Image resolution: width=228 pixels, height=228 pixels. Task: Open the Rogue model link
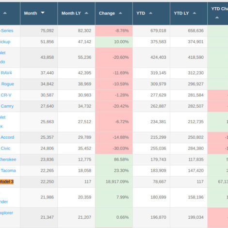8,84
